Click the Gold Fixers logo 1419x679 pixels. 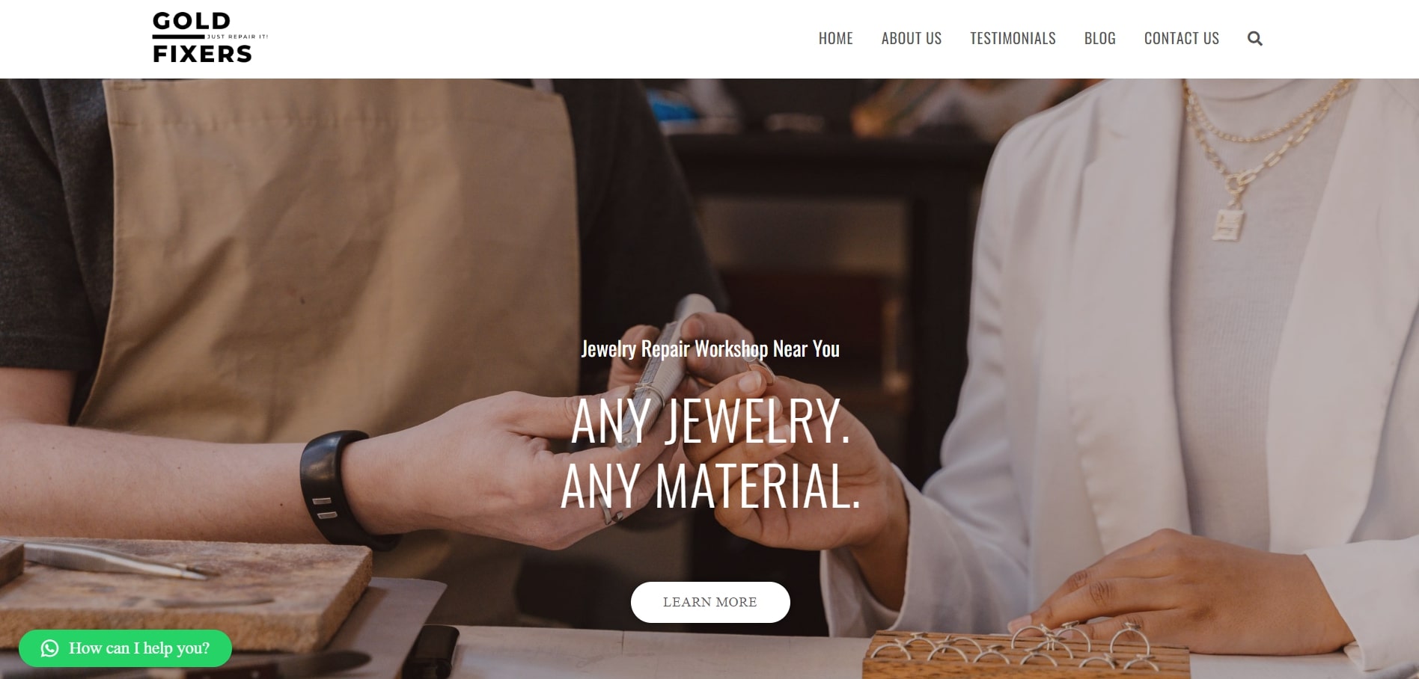coord(210,37)
